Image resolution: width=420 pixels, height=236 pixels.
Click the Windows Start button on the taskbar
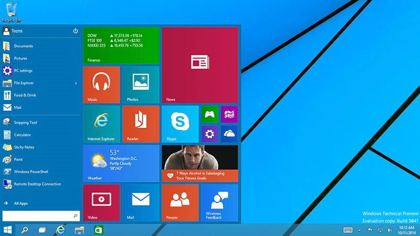tap(7, 230)
